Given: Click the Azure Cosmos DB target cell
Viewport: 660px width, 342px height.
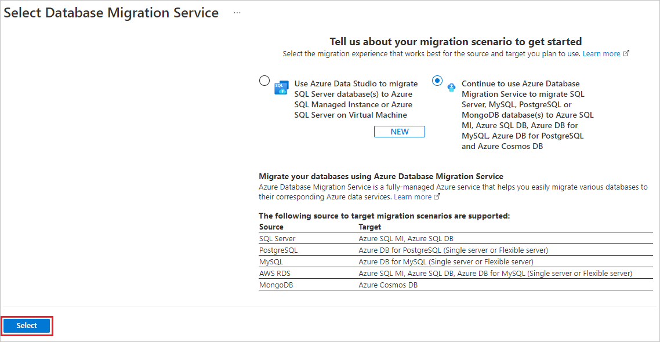Looking at the screenshot, I should [388, 285].
